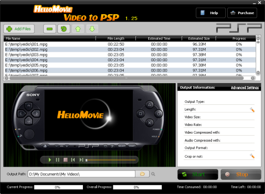Image resolution: width=265 pixels, height=194 pixels.
Task: Open the Help button
Action: (x=211, y=13)
